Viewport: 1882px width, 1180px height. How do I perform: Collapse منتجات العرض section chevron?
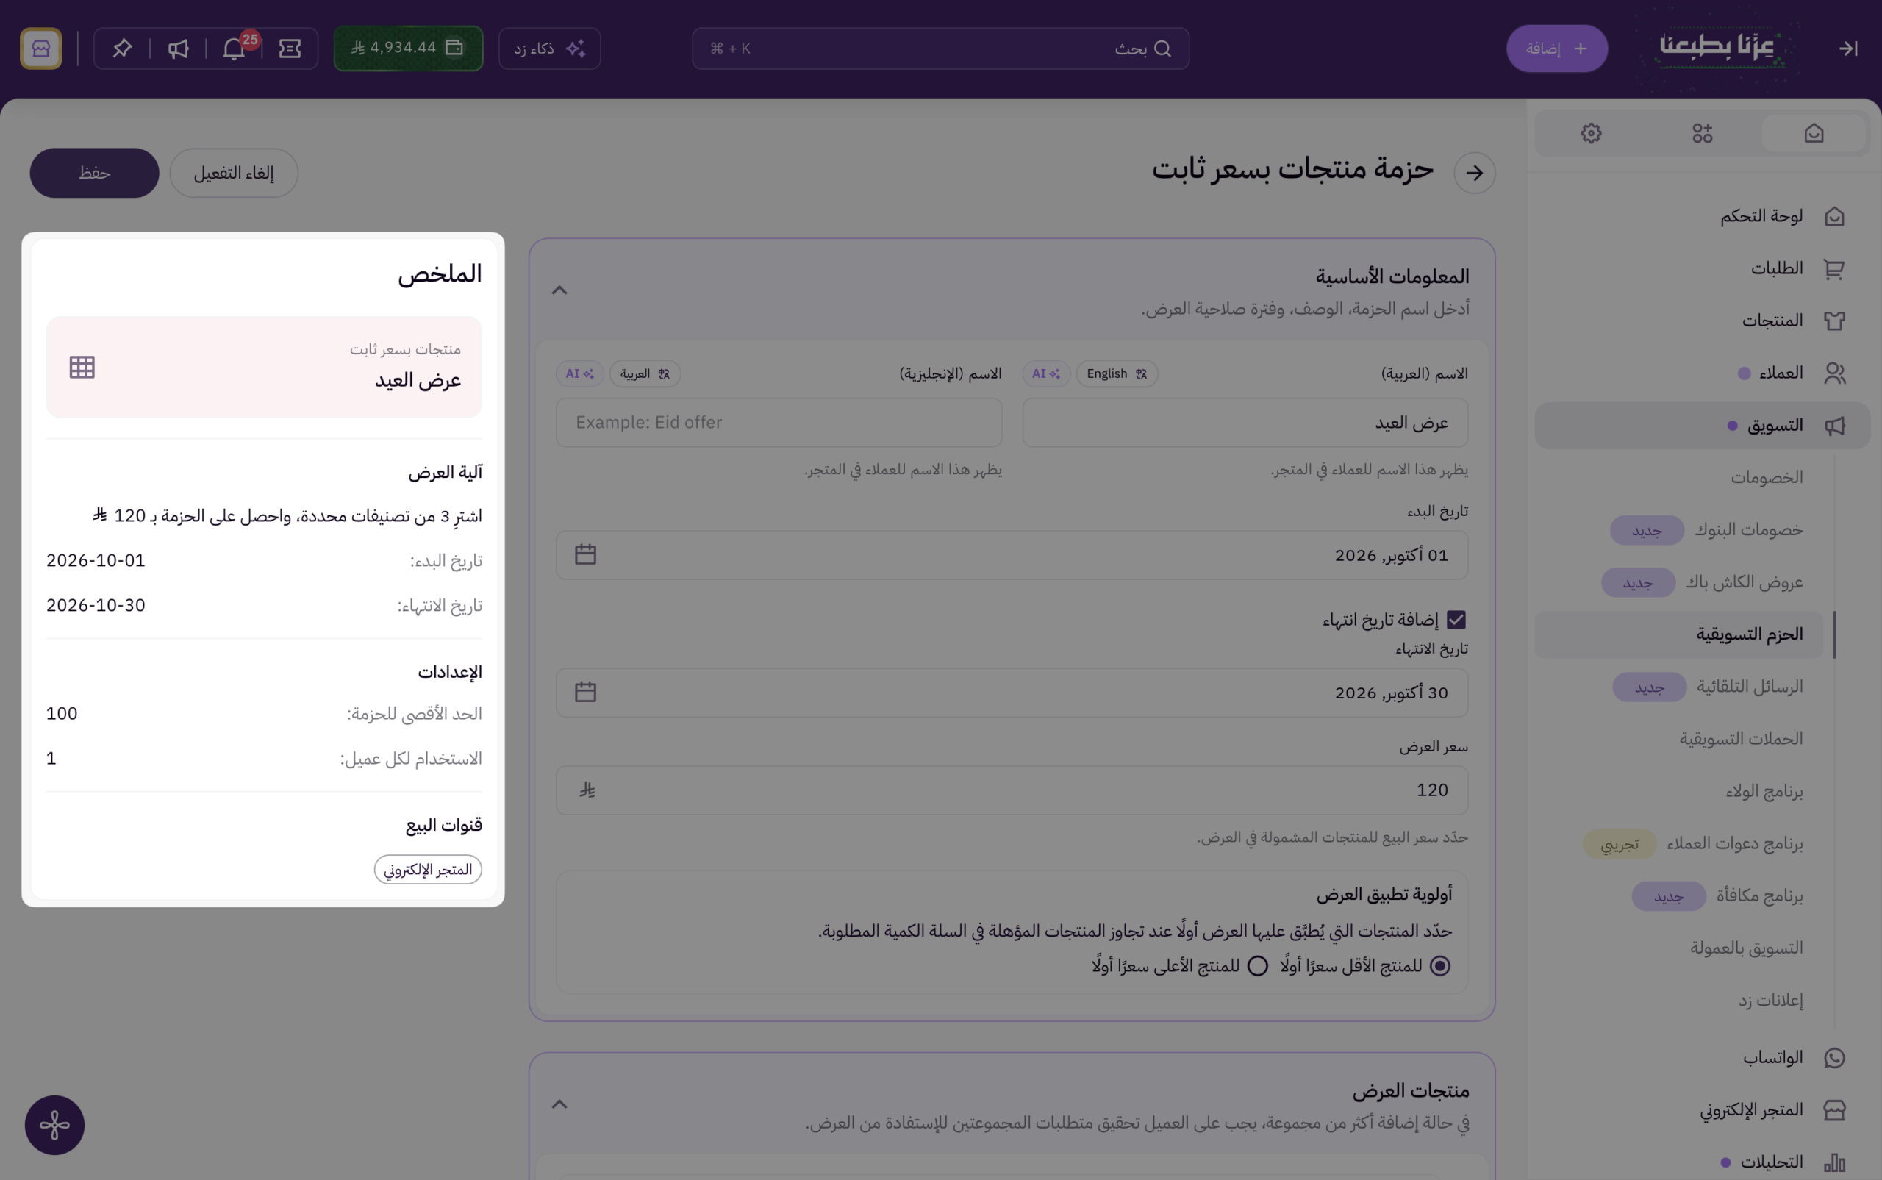(559, 1104)
